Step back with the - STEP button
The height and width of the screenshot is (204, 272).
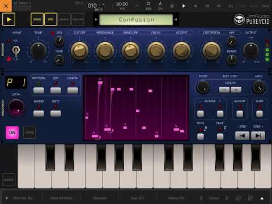click(242, 135)
